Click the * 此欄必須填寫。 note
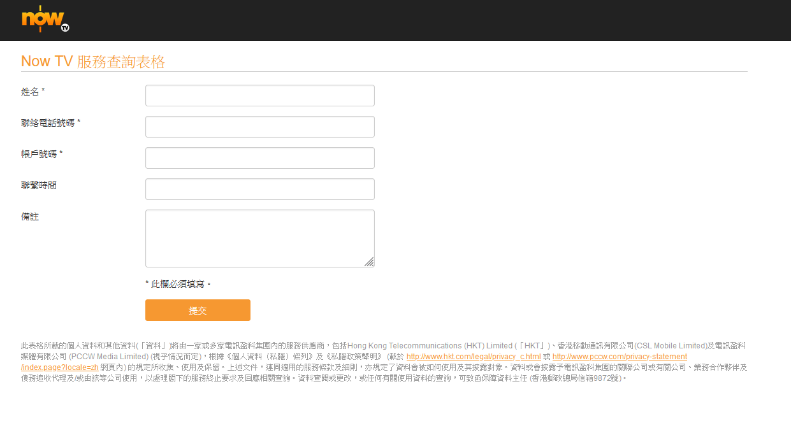This screenshot has width=791, height=435. [178, 284]
